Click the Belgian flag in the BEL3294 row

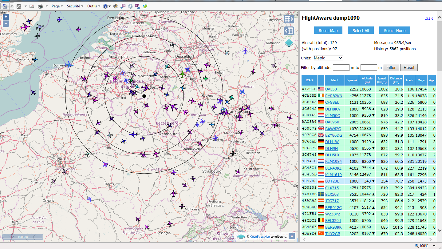(x=321, y=220)
